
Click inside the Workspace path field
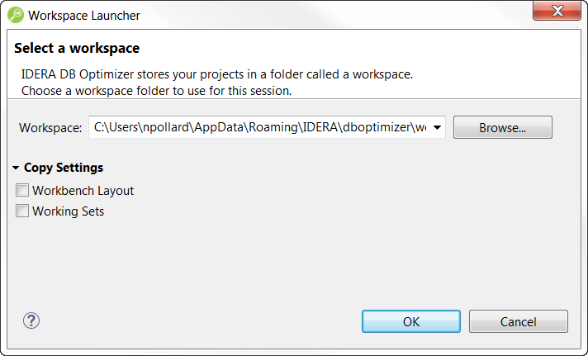[x=256, y=128]
